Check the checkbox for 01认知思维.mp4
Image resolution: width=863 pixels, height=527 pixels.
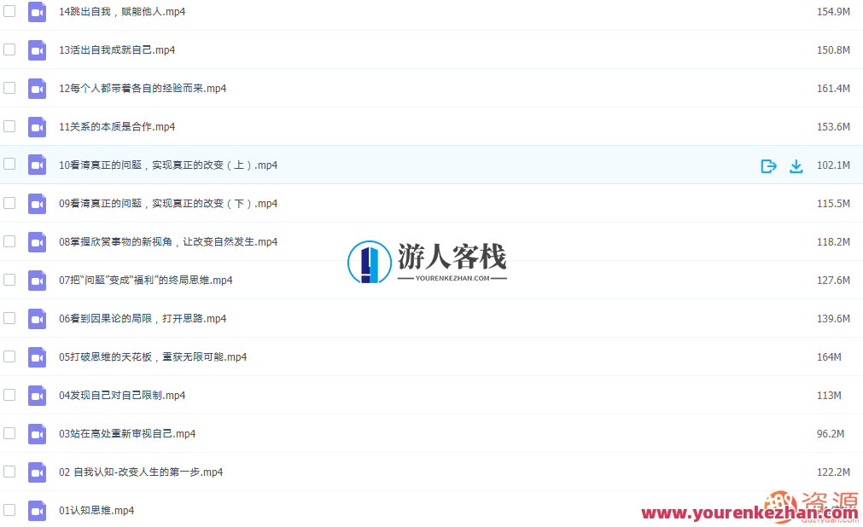(9, 510)
